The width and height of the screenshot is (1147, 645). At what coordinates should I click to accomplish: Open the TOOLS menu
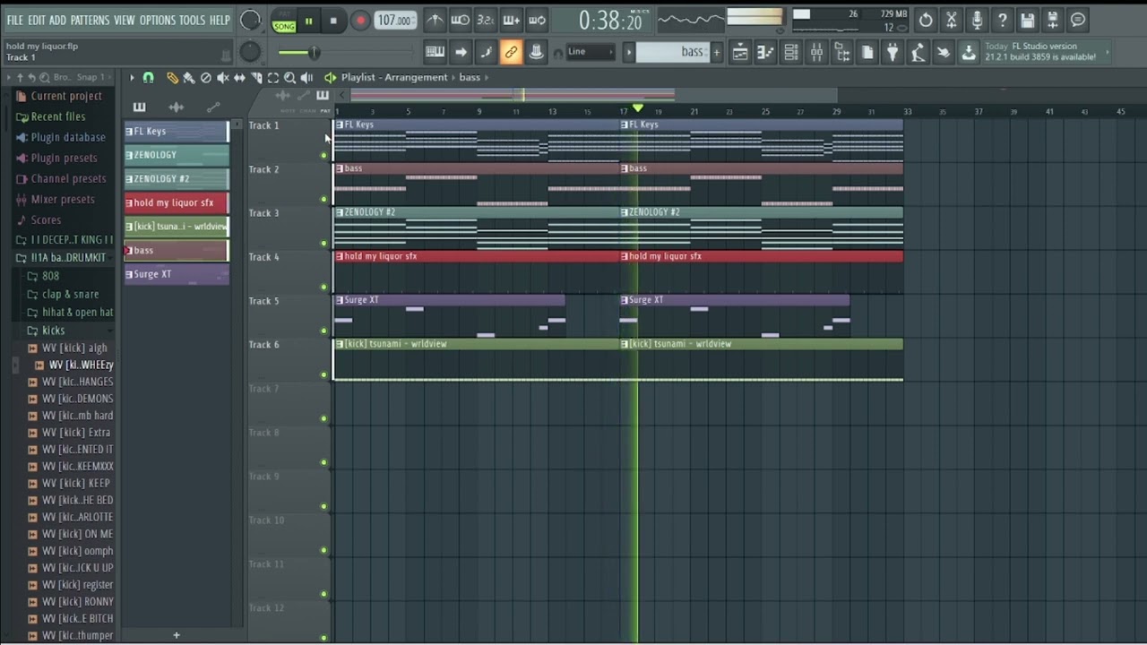192,20
